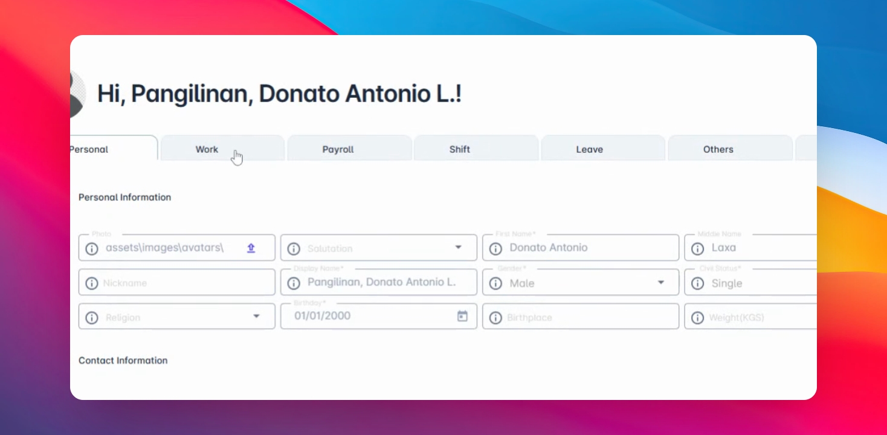This screenshot has height=435, width=887.
Task: Click the Weight(KGS) input field
Action: (750, 317)
